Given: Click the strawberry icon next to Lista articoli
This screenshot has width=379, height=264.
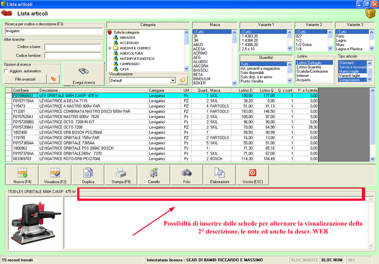Looking at the screenshot, I should (7, 13).
